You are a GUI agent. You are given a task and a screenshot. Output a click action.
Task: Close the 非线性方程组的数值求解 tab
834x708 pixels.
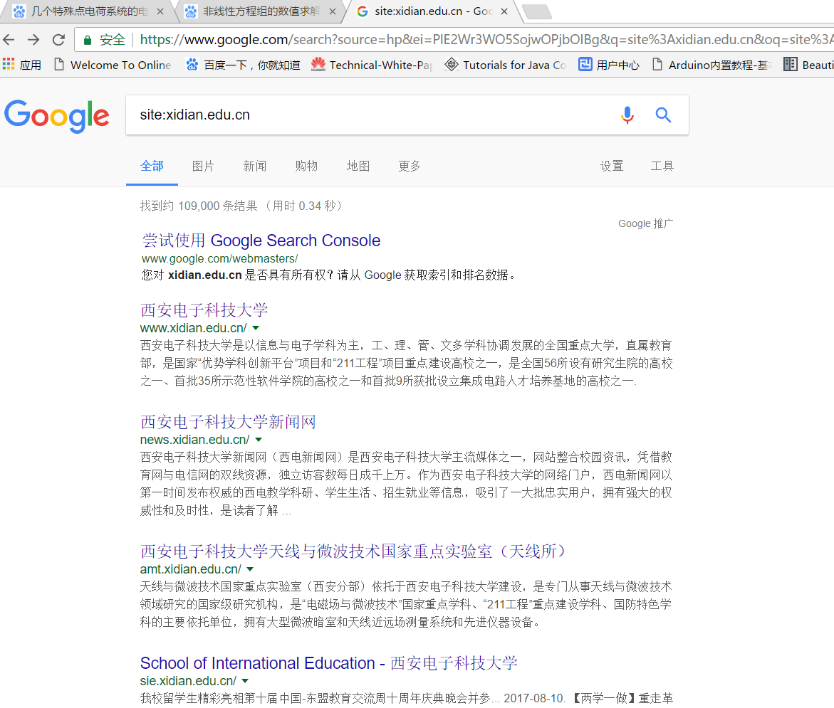pos(333,11)
